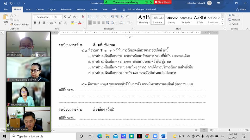Toggle Show/Hide paragraph marks

pyautogui.click(x=127, y=17)
